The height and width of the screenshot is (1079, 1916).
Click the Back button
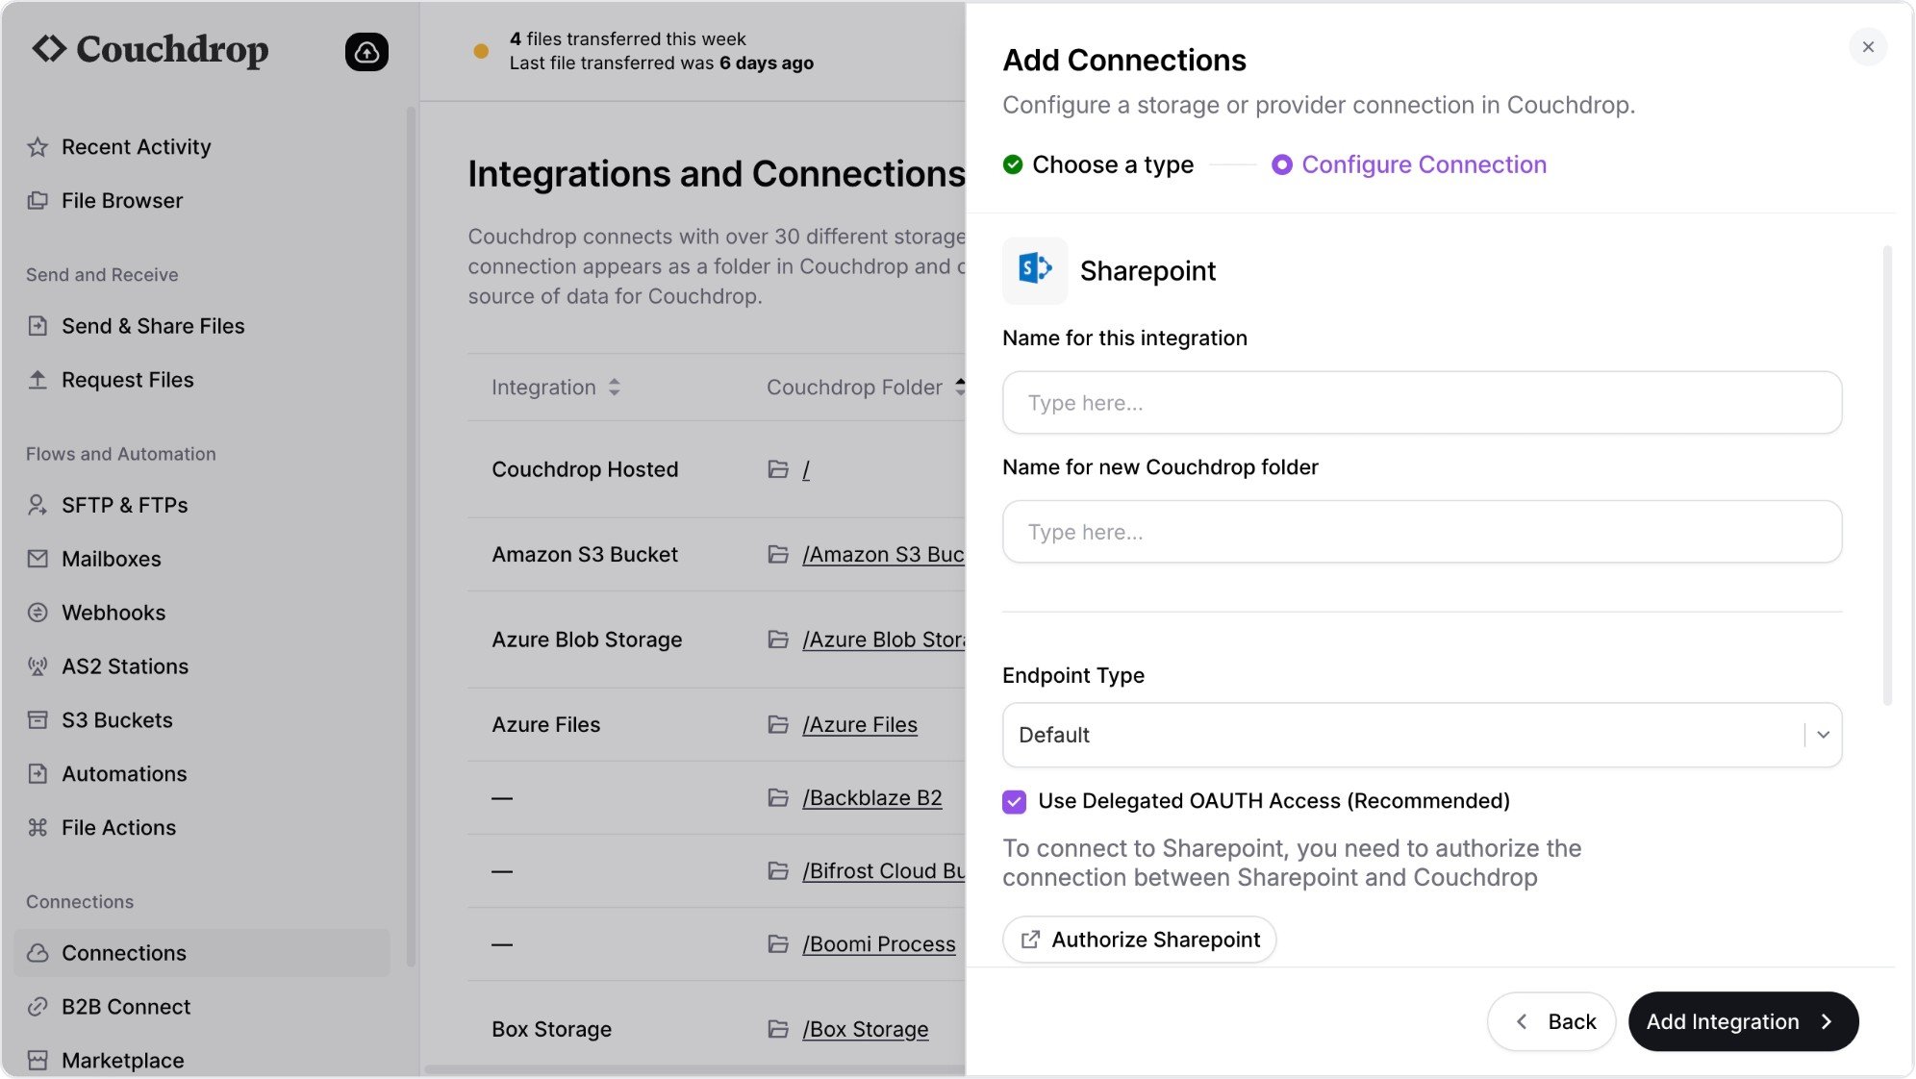[1551, 1021]
